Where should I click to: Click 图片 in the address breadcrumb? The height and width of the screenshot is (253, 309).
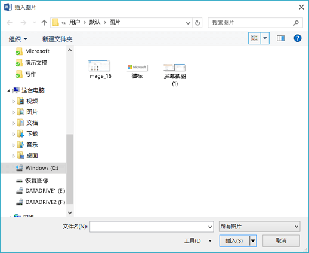tap(115, 22)
